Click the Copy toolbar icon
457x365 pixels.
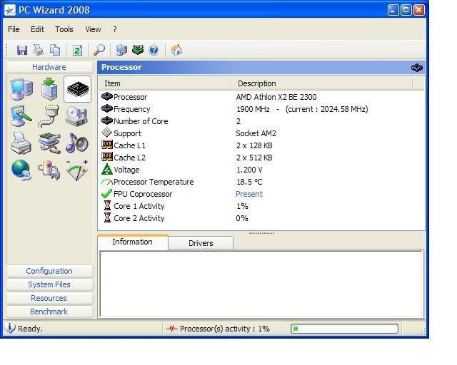[x=55, y=51]
